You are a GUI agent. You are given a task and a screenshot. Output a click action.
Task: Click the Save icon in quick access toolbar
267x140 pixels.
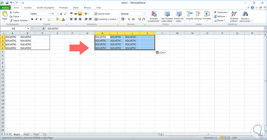click(7, 3)
